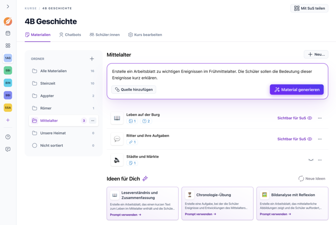Open the Neu... dropdown button

(x=316, y=54)
